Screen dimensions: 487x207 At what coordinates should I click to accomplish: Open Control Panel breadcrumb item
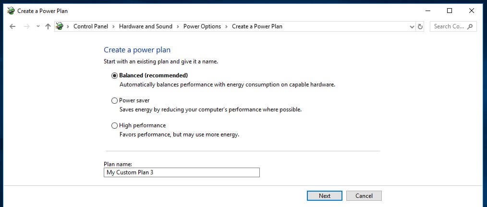(x=91, y=26)
